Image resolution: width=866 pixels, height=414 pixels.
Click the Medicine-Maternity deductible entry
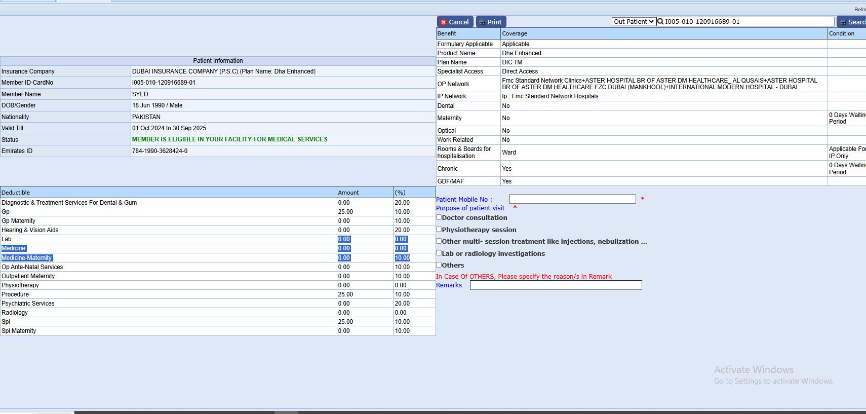coord(27,258)
